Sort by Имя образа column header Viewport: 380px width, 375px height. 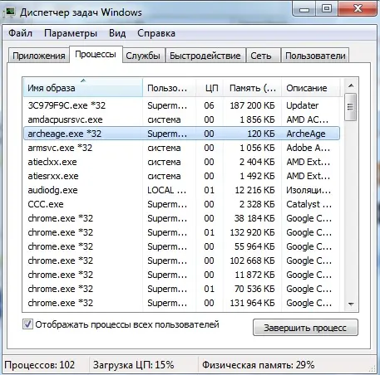point(83,88)
